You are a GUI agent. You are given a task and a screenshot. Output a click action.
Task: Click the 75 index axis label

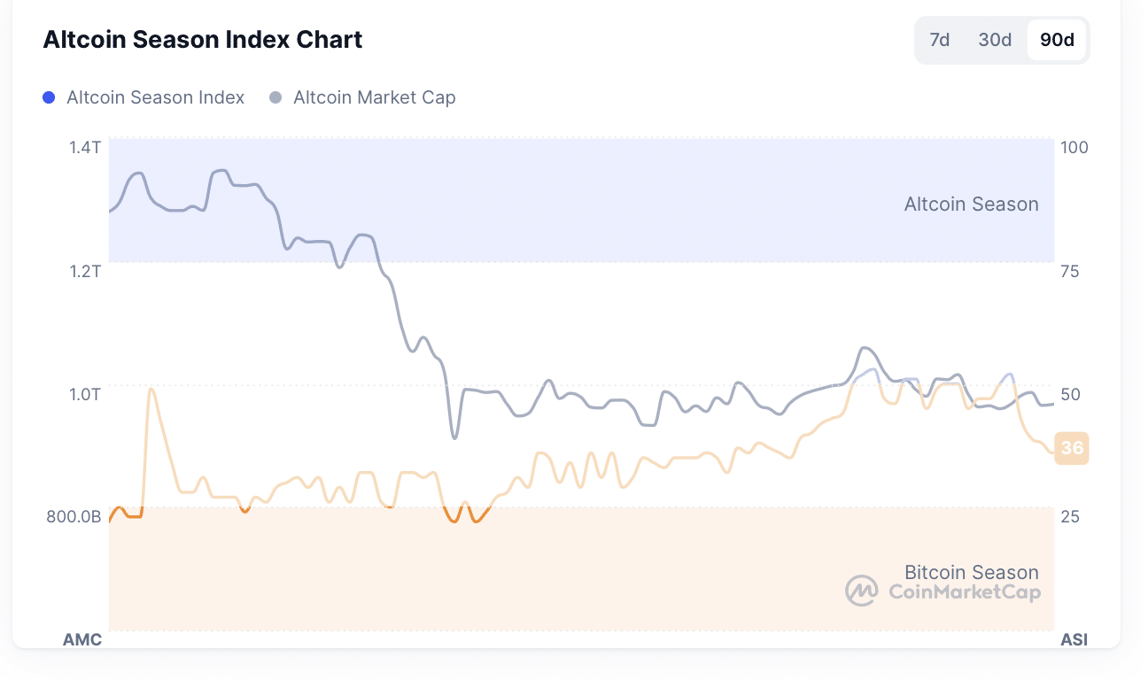1070,270
